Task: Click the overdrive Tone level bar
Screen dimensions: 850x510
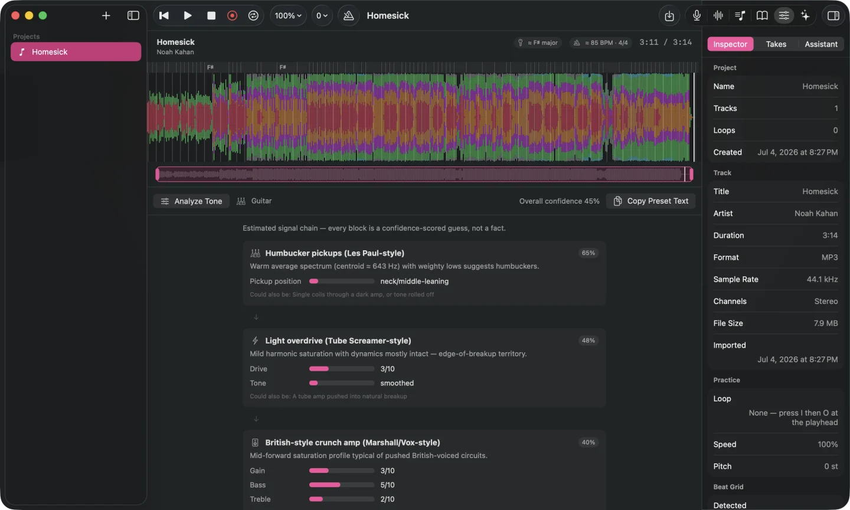Action: tap(342, 383)
